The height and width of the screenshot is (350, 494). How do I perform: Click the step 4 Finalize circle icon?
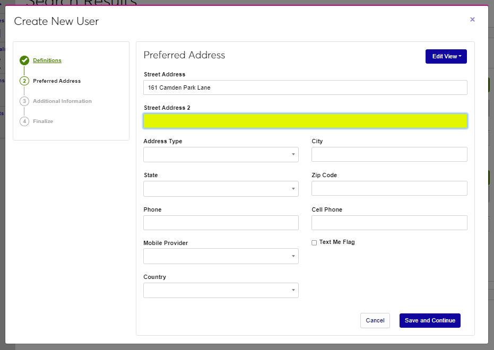point(24,121)
